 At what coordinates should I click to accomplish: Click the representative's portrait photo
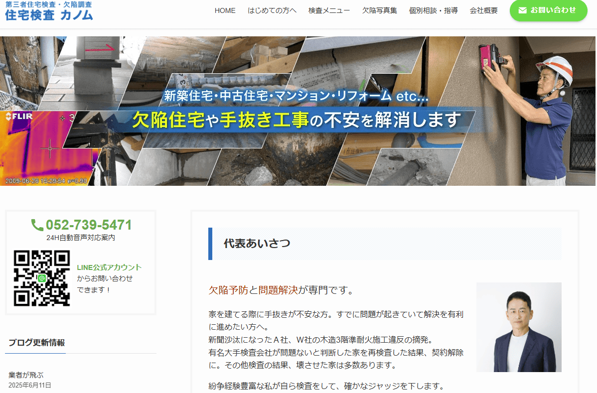[518, 327]
